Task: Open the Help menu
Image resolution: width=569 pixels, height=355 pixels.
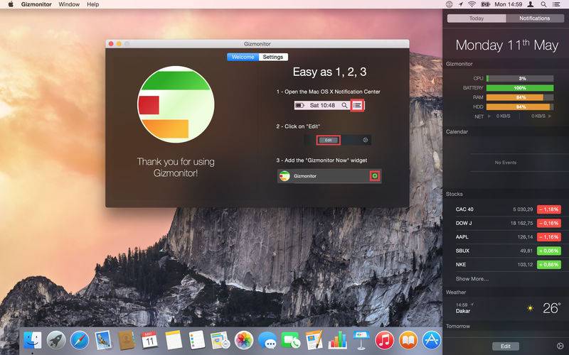Action: (93, 4)
